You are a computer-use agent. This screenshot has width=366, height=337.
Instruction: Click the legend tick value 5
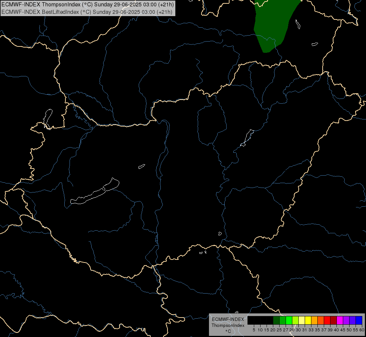click(254, 330)
